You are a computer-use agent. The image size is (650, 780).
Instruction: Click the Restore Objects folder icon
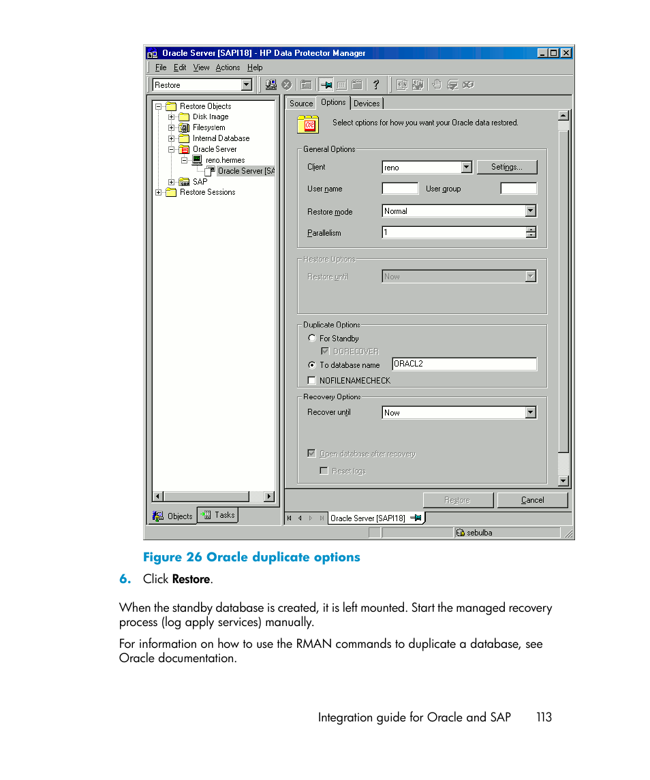point(171,106)
